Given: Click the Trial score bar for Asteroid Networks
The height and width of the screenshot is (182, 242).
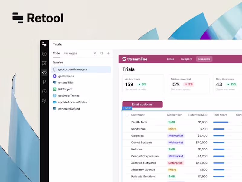Looking at the screenshot, I should 223,163.
